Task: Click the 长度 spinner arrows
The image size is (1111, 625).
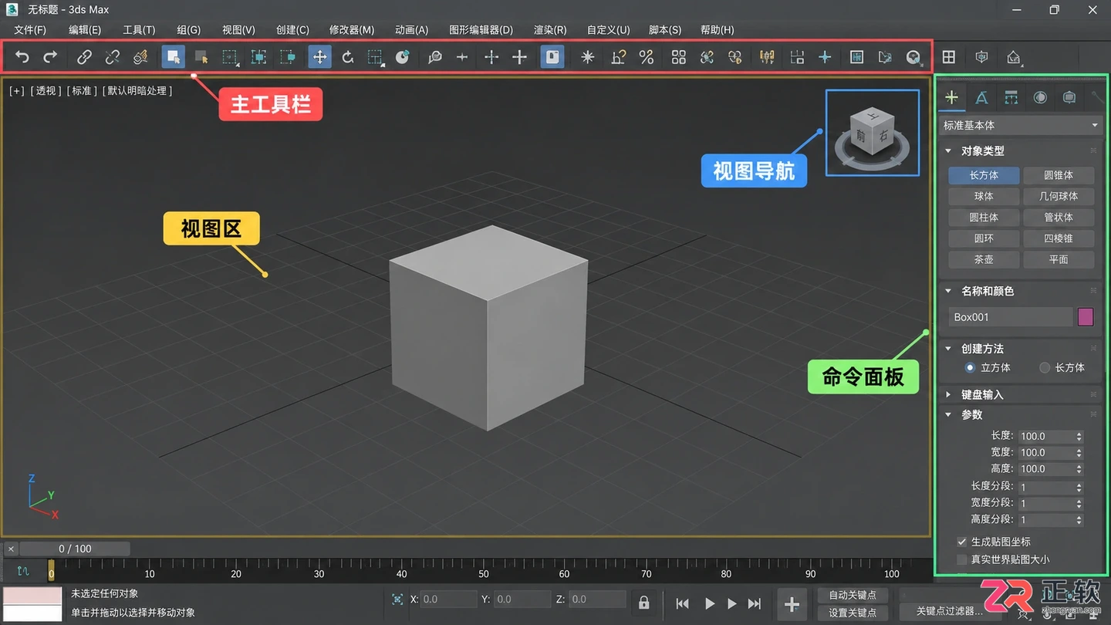Action: [1079, 437]
